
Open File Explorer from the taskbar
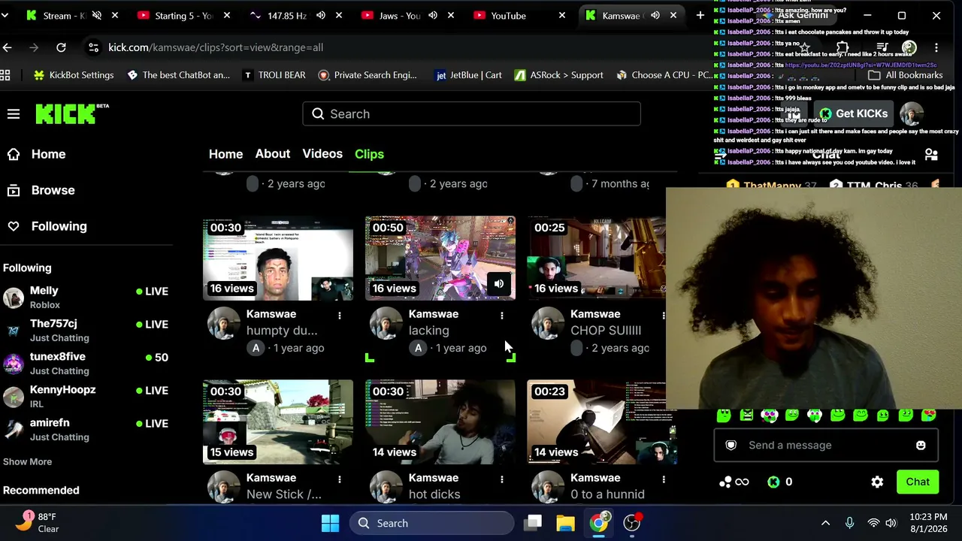(565, 523)
